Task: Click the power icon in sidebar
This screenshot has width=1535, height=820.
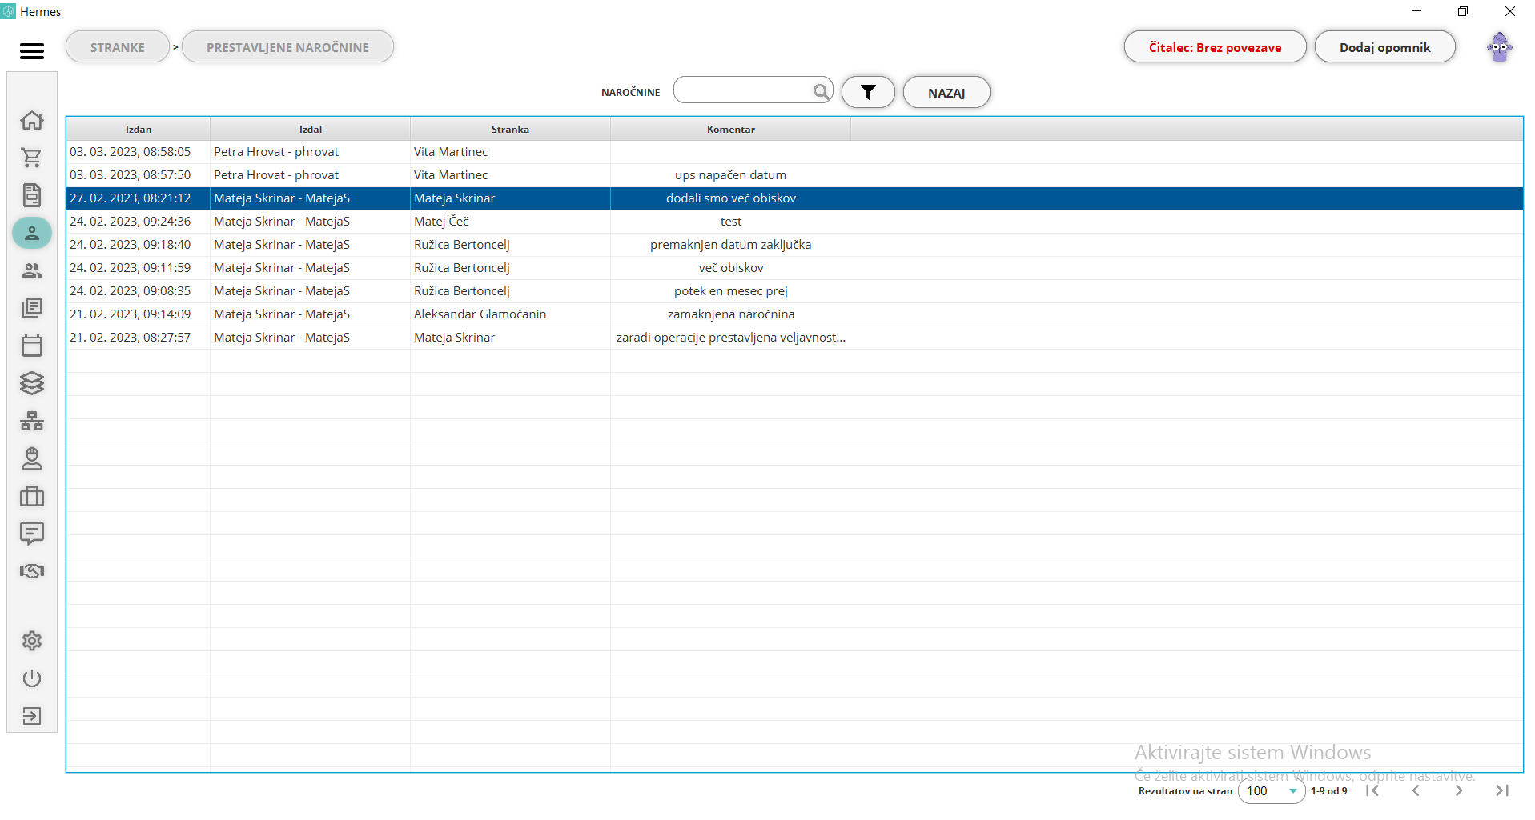Action: 32,678
